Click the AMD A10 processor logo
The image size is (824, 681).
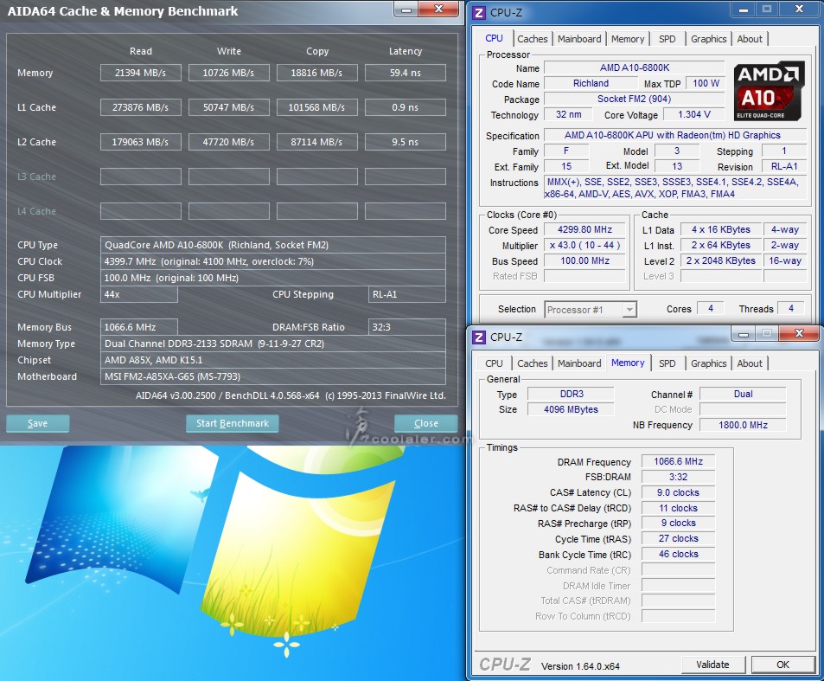[769, 91]
